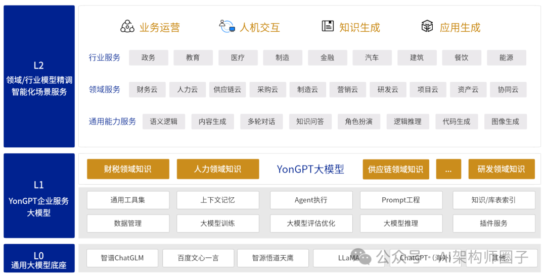Pick the 大模型评估优化 box

tap(311, 224)
